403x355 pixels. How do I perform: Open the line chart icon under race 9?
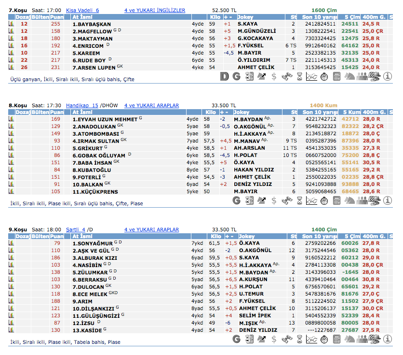pos(312,339)
